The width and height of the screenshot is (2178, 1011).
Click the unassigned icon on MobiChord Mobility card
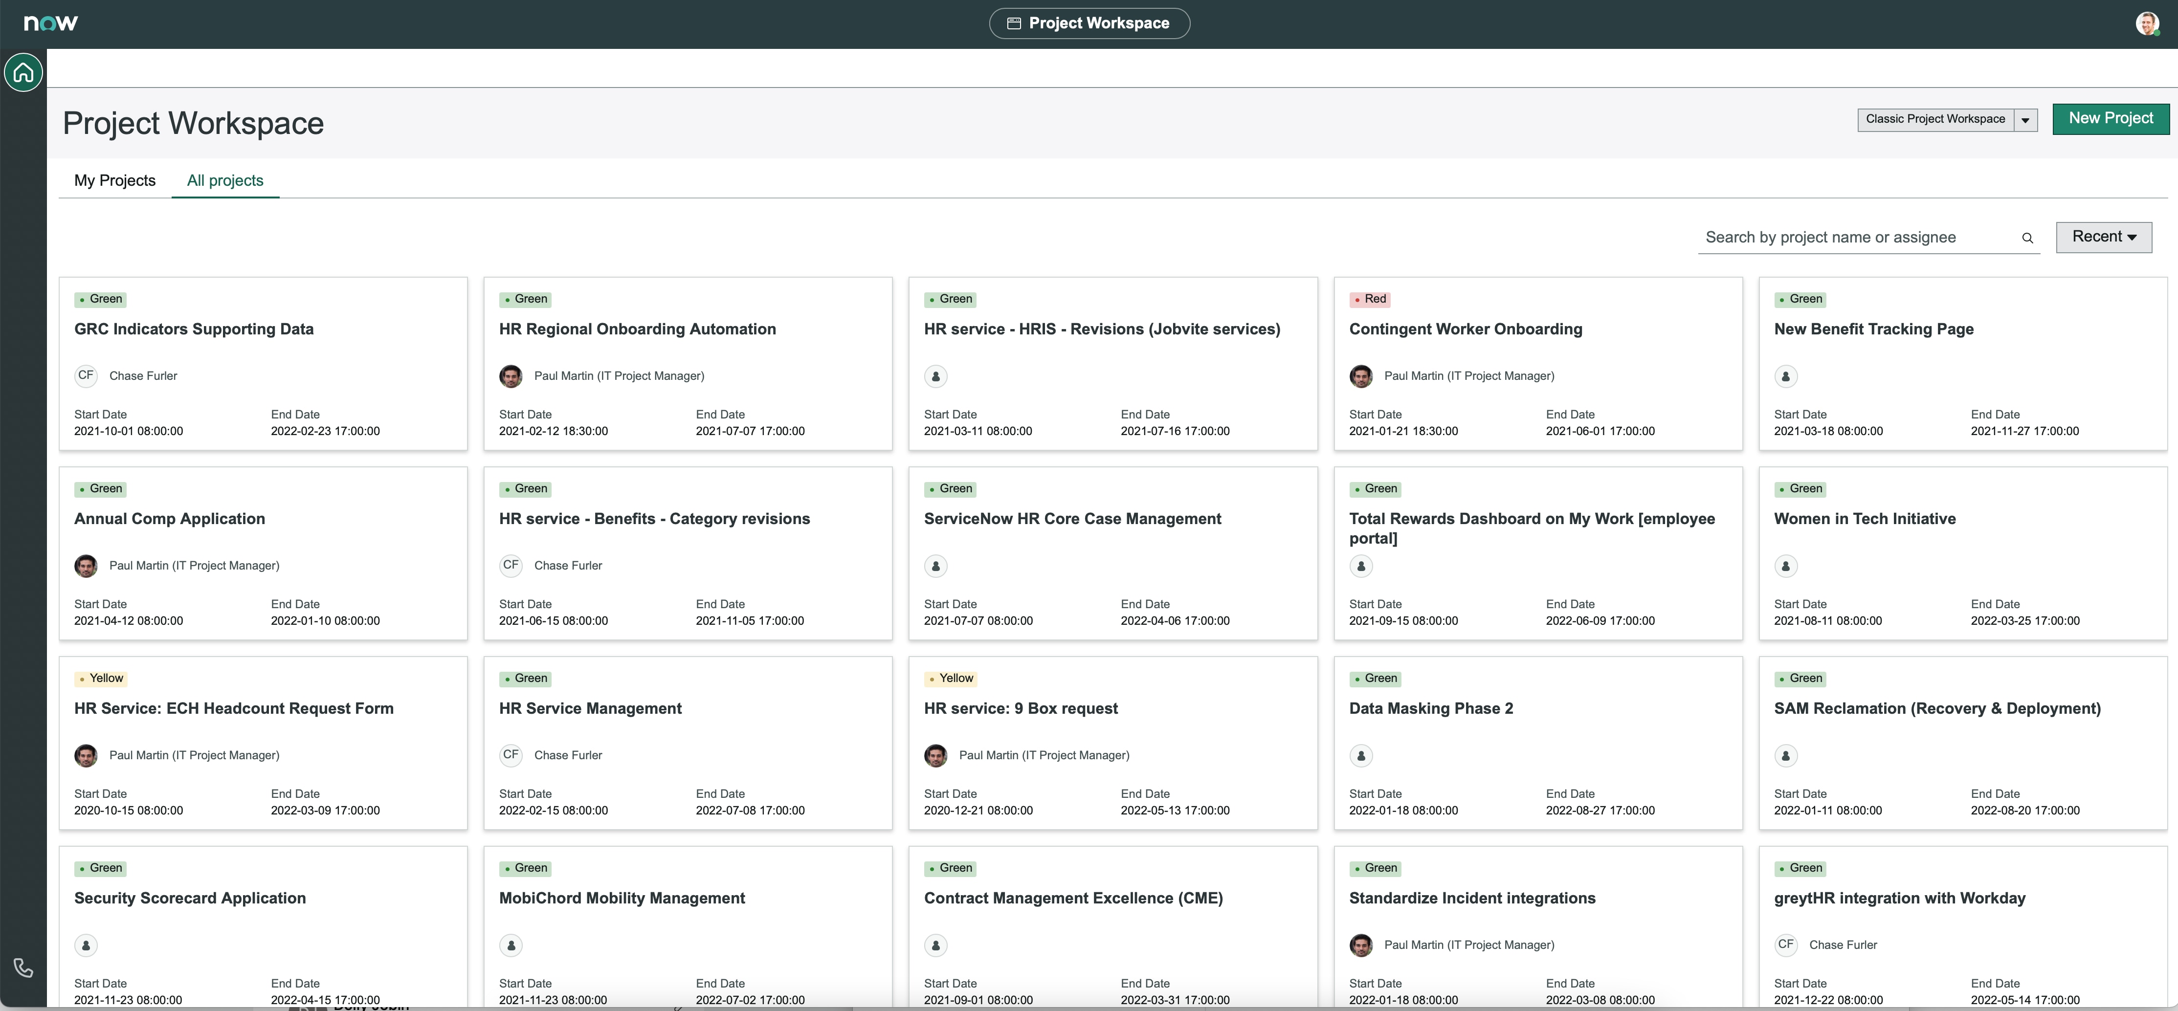tap(511, 945)
